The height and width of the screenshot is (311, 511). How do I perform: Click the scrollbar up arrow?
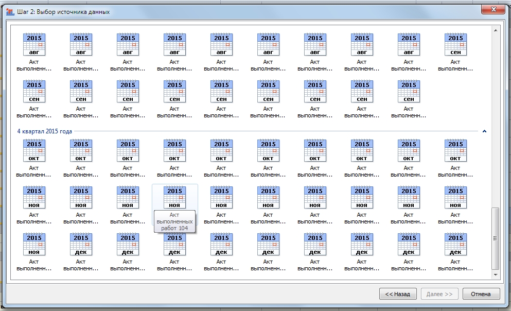tap(496, 31)
